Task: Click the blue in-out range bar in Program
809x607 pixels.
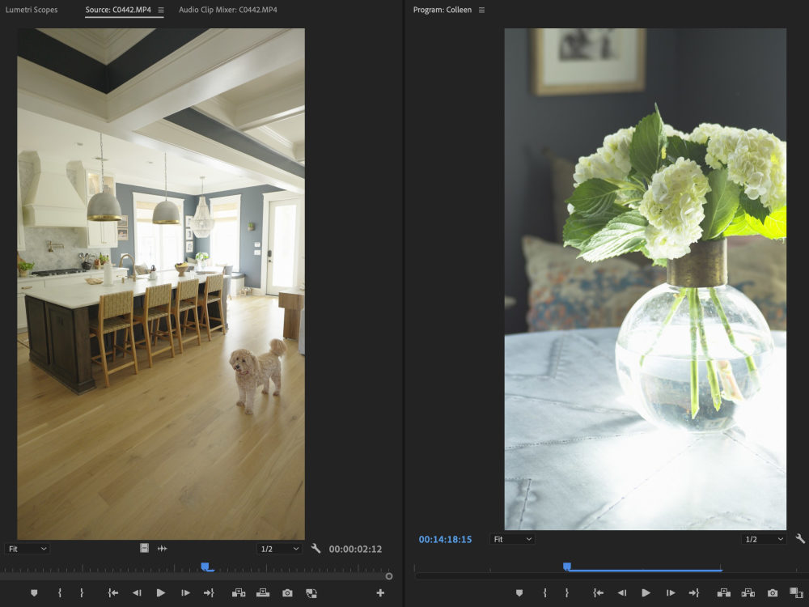Action: 645,571
